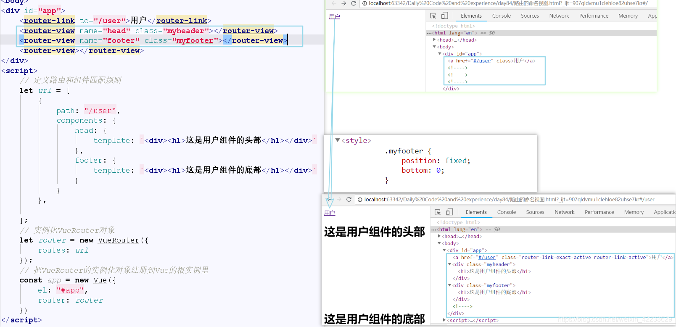Reload the lower browser page

click(x=349, y=200)
